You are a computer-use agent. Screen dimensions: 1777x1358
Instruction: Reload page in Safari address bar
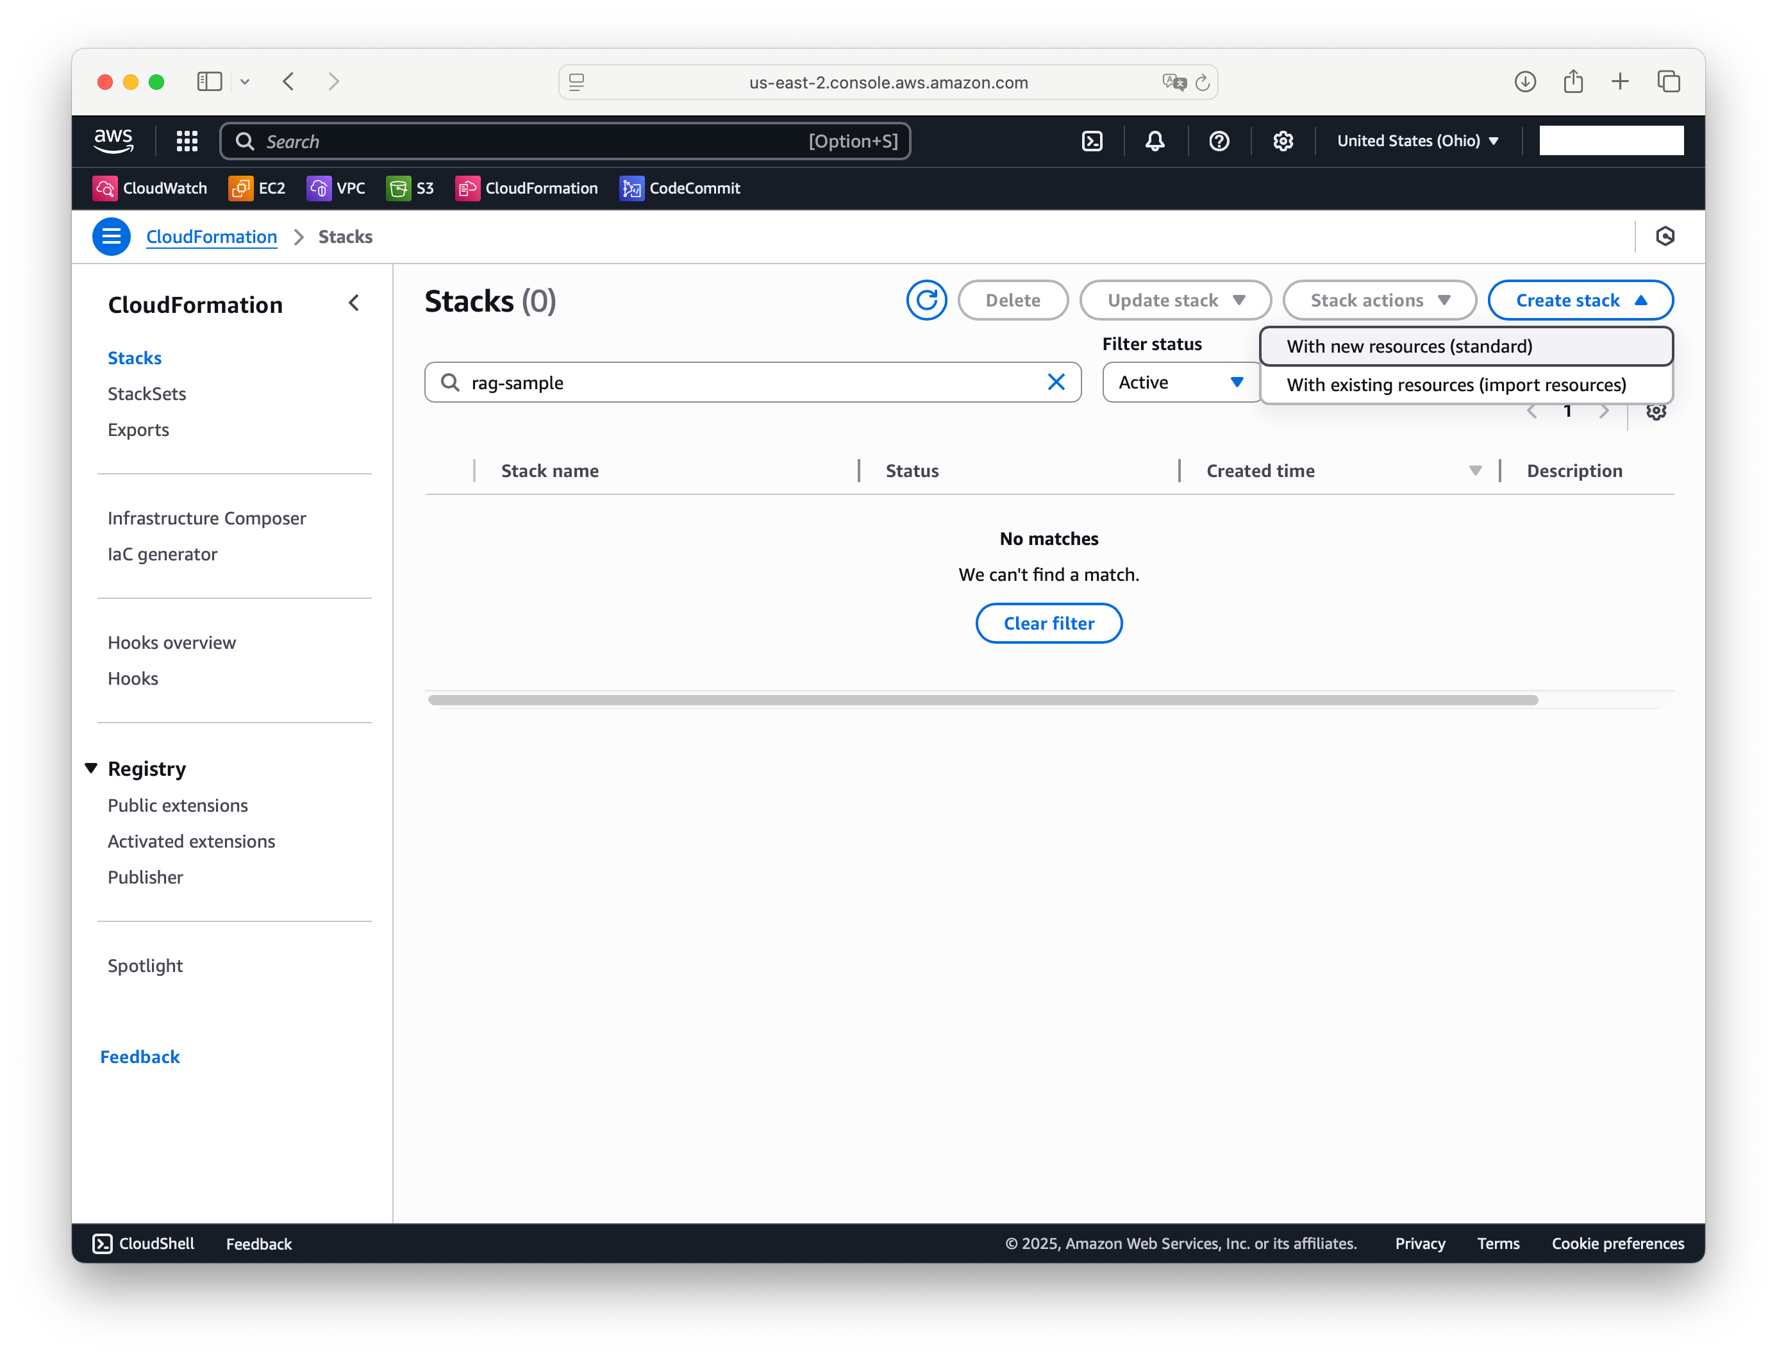point(1201,83)
